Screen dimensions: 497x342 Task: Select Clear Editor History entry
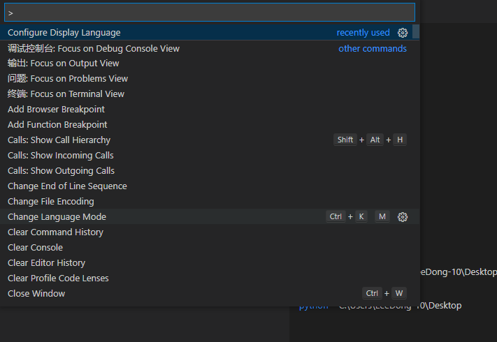pos(46,263)
